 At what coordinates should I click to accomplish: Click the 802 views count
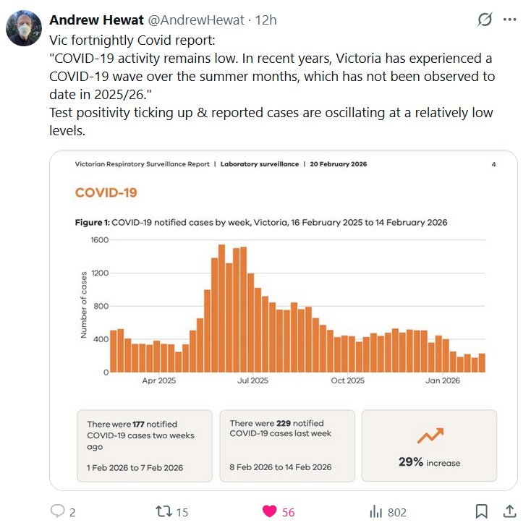pyautogui.click(x=396, y=512)
